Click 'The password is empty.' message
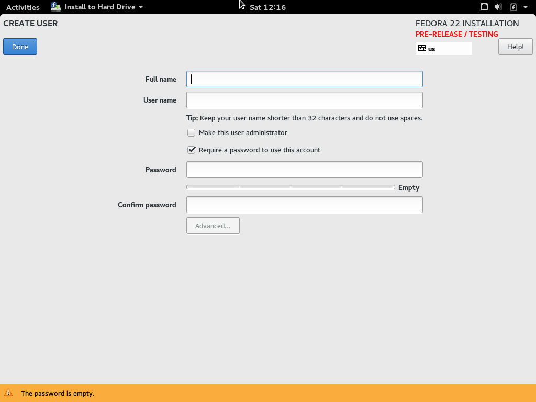The width and height of the screenshot is (536, 402). coord(58,393)
